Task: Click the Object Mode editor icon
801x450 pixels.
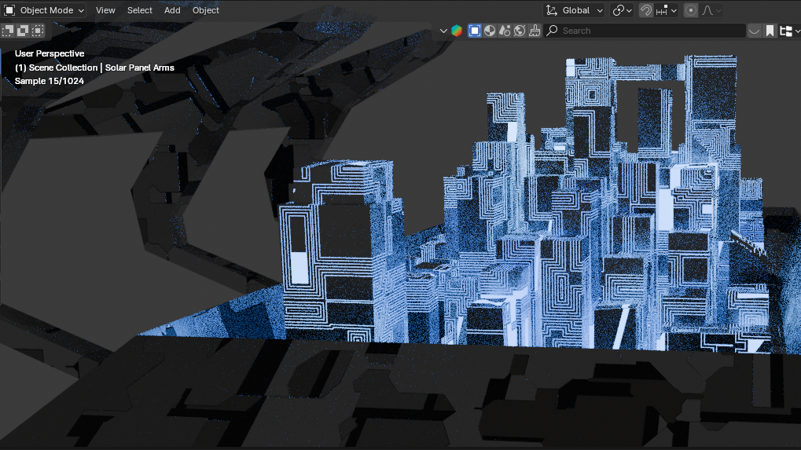Action: (10, 10)
